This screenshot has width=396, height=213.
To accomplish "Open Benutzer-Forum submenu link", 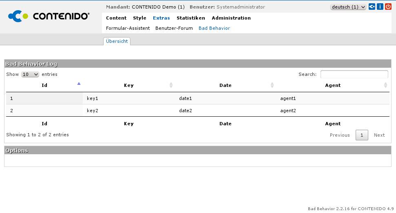I will pos(174,28).
